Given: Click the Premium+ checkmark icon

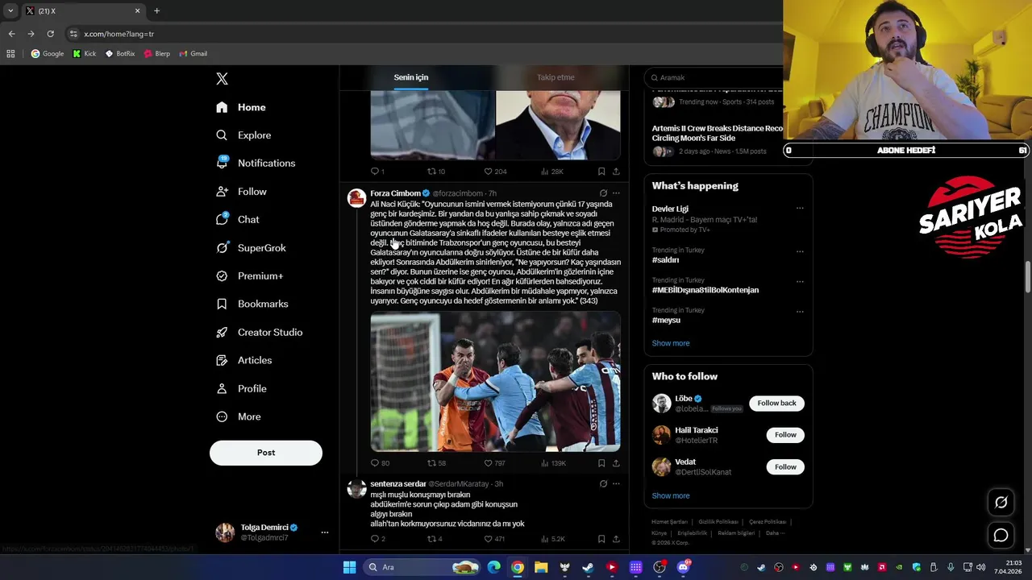Looking at the screenshot, I should [222, 275].
